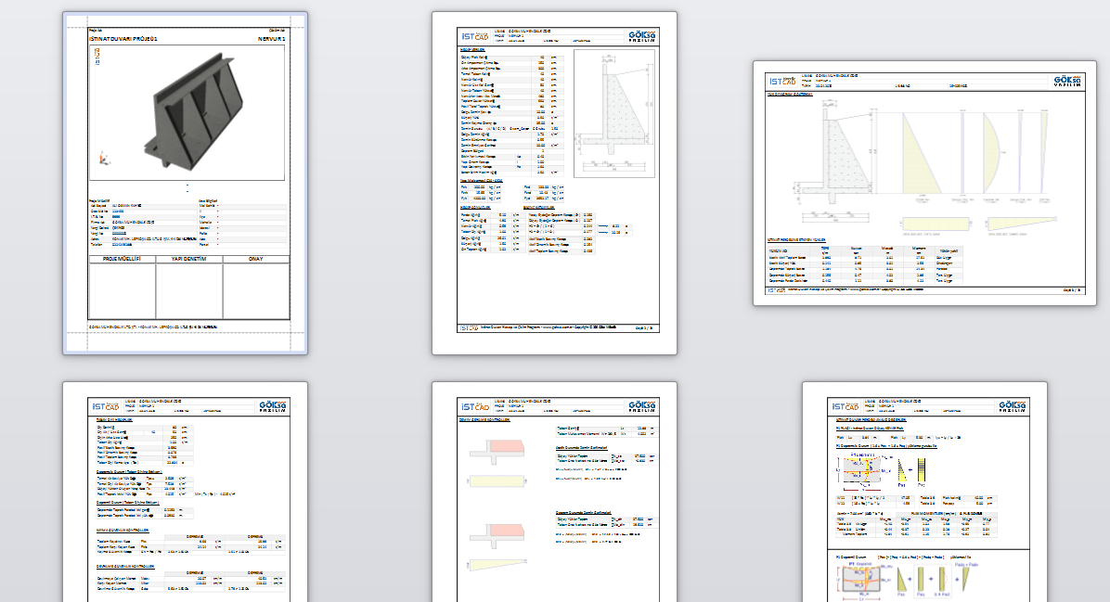Click the wall cross-section drawing on page two
Image resolution: width=1110 pixels, height=602 pixels.
coord(613,113)
